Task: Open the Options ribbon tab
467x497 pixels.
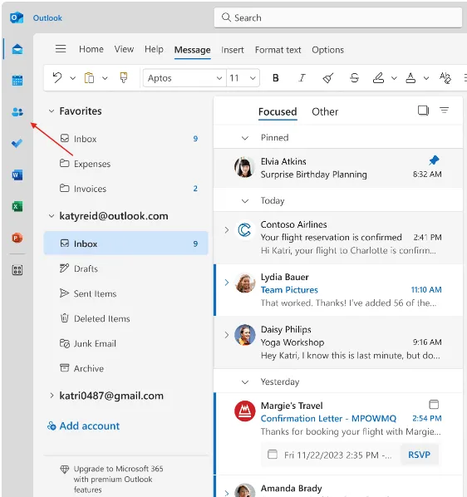Action: [x=328, y=50]
